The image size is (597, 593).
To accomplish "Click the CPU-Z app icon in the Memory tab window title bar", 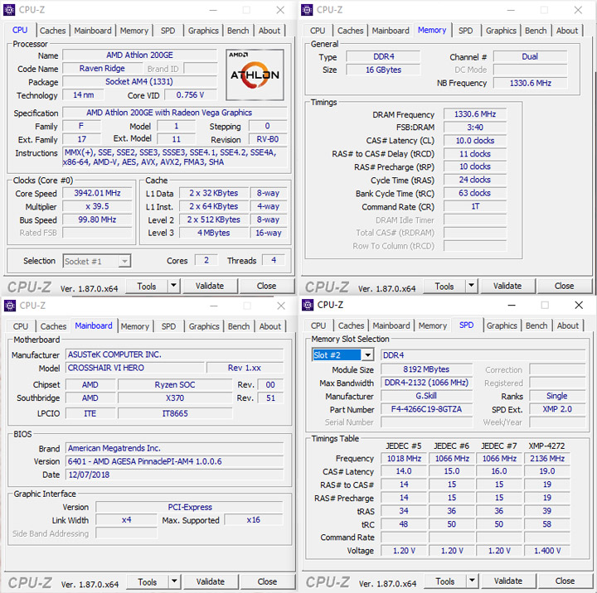I will coord(307,9).
